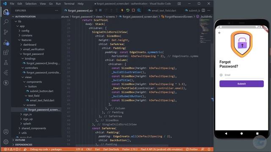The width and height of the screenshot is (271, 152).
Task: Open the Selection menu
Action: point(31,4)
